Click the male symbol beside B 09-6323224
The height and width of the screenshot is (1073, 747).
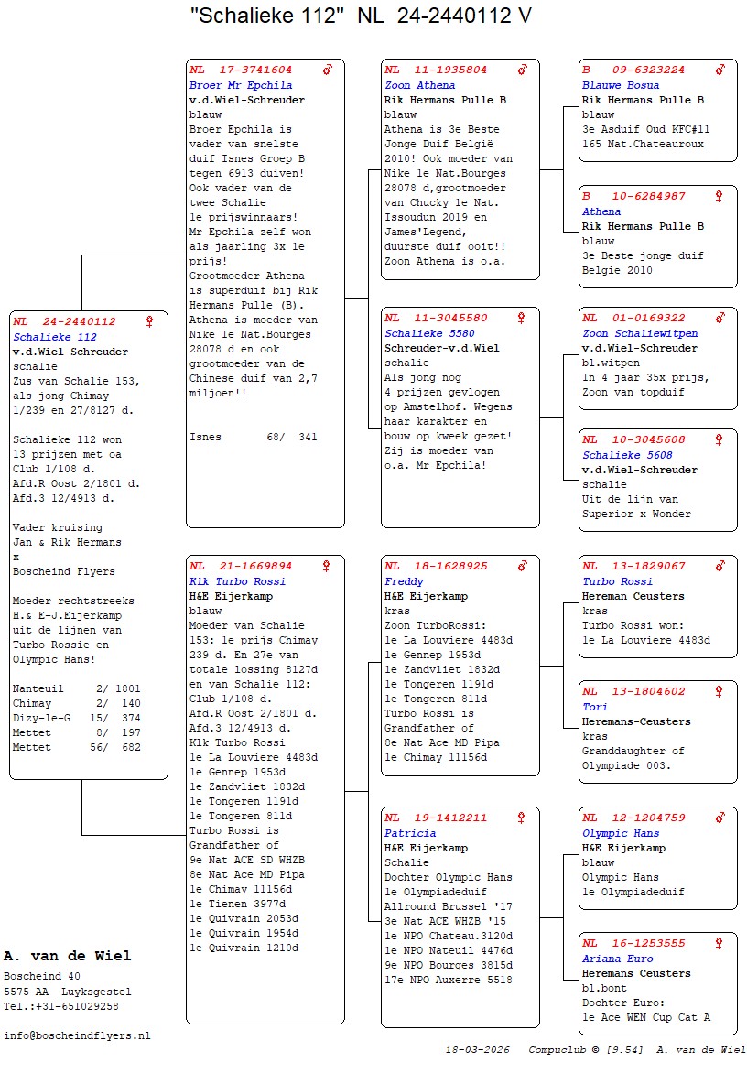click(720, 70)
